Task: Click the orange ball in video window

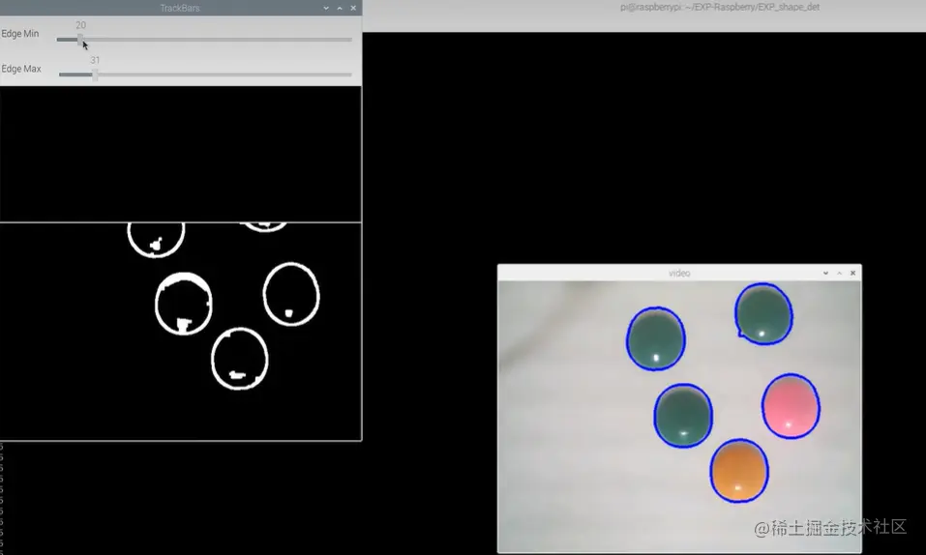Action: click(739, 471)
